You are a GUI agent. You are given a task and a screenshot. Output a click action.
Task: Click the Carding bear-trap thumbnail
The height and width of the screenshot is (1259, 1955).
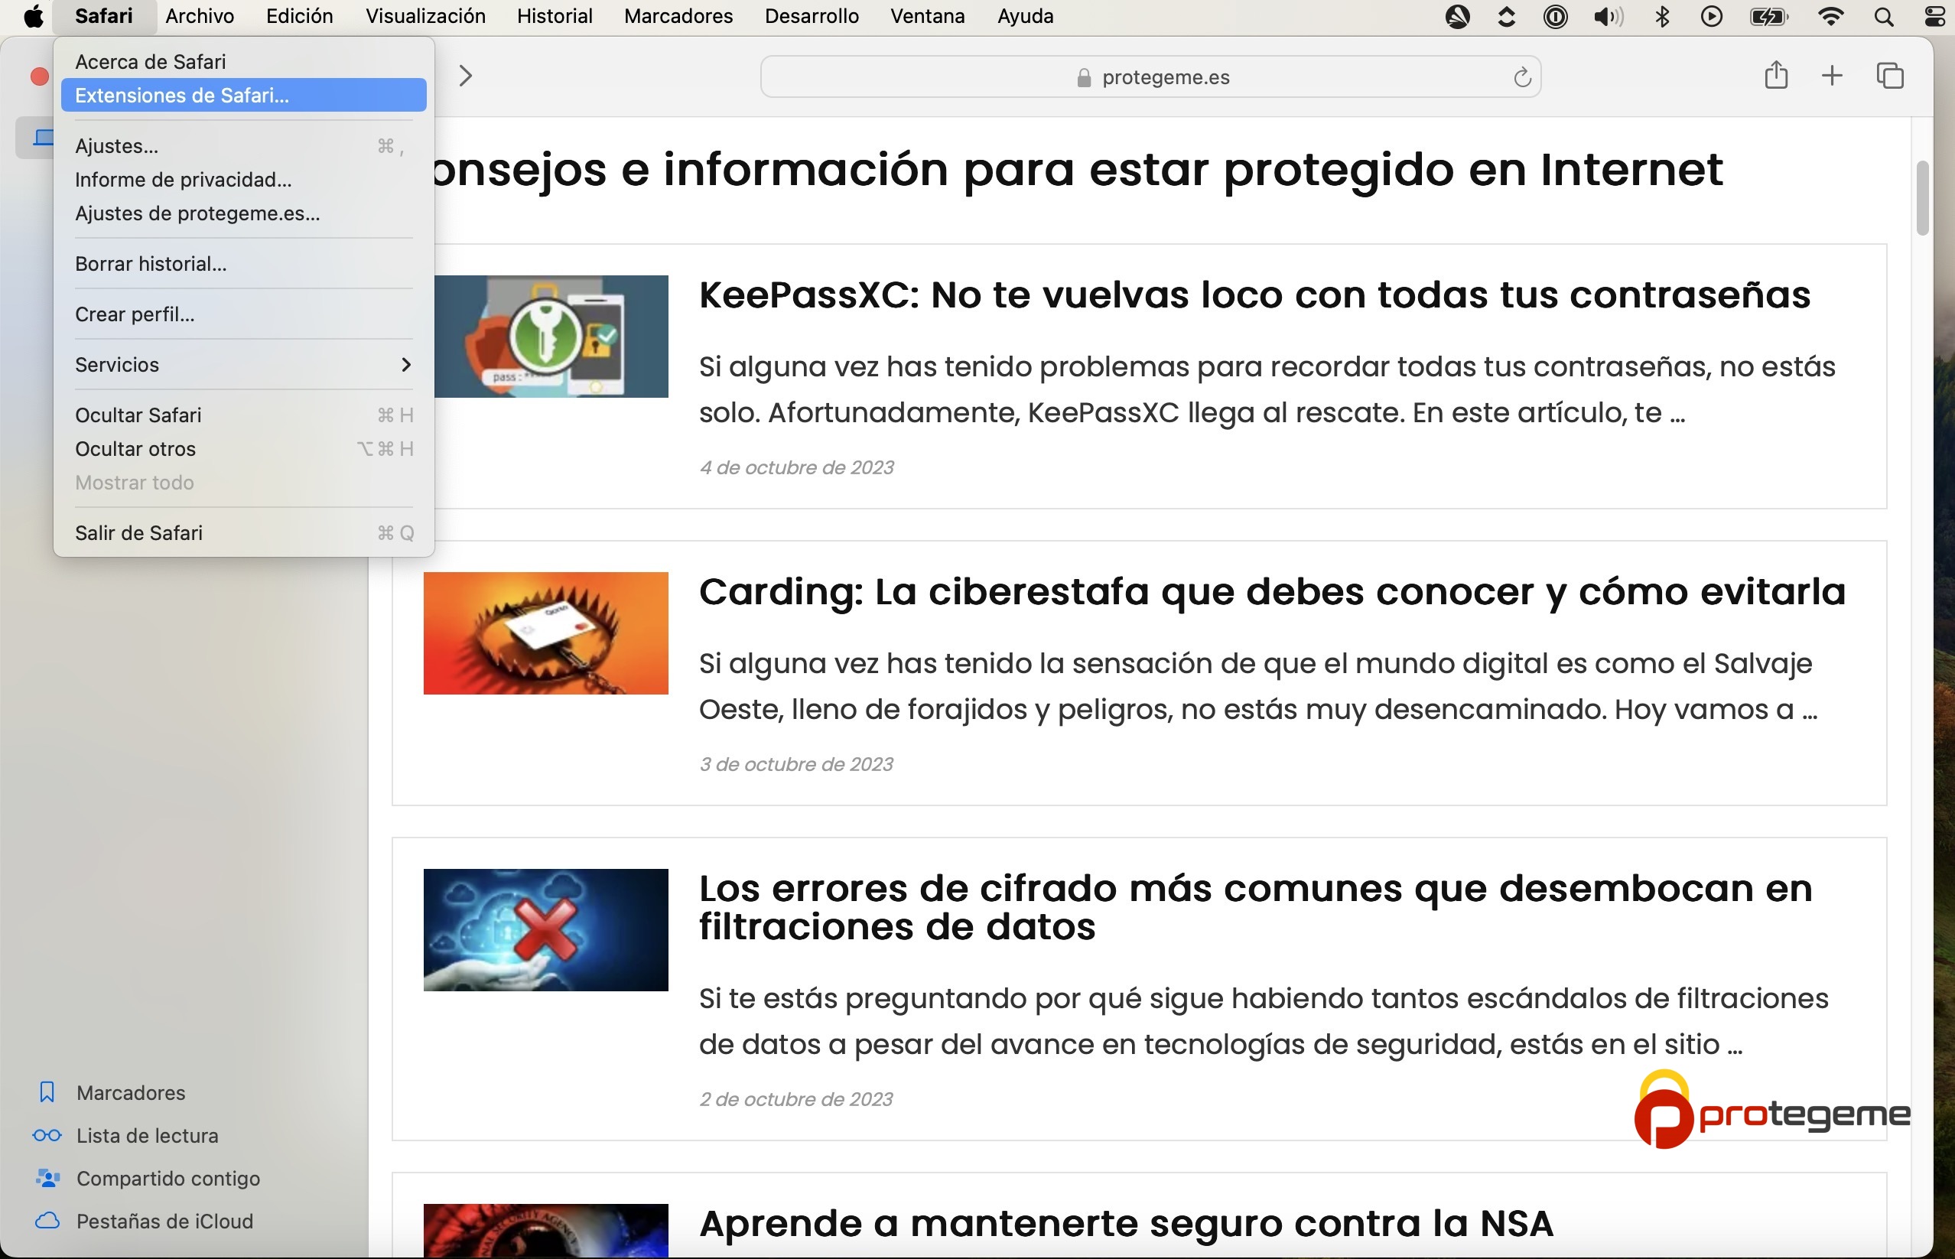click(546, 633)
